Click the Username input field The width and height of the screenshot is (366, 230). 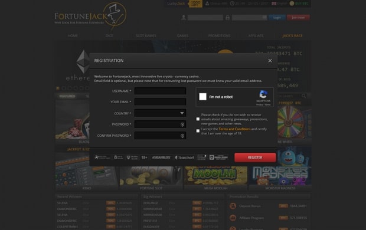pyautogui.click(x=160, y=91)
